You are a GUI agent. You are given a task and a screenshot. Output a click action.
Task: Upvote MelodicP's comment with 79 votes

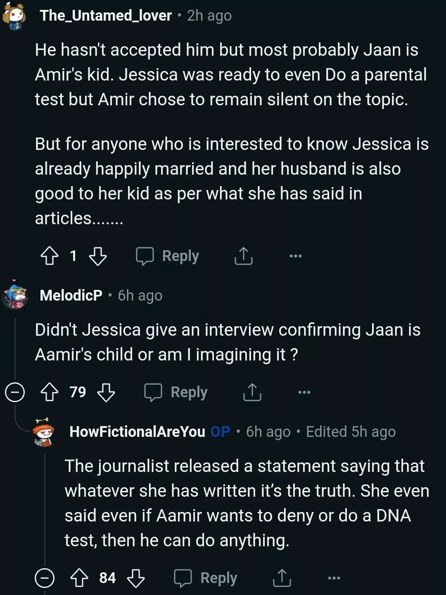(50, 392)
